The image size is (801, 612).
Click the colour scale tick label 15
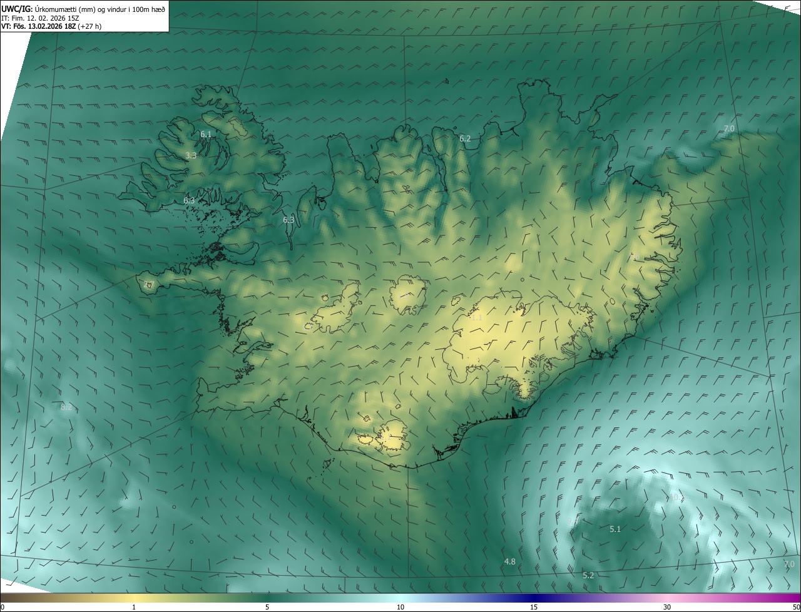[x=534, y=607]
